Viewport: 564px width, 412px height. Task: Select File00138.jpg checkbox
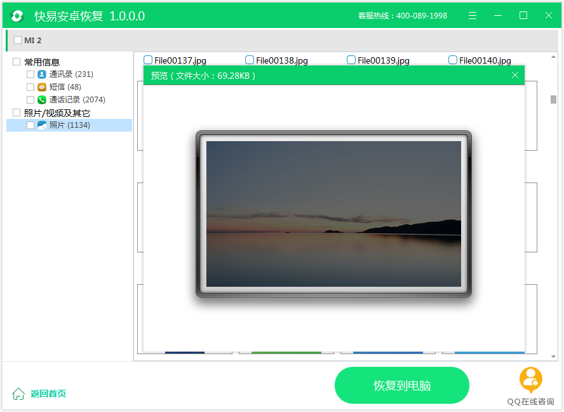pyautogui.click(x=249, y=60)
